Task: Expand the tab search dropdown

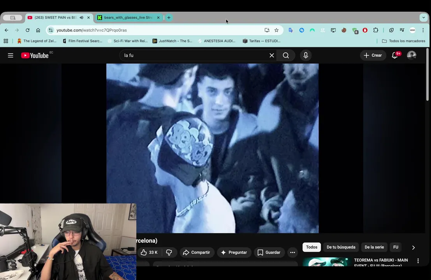Action: tap(424, 17)
